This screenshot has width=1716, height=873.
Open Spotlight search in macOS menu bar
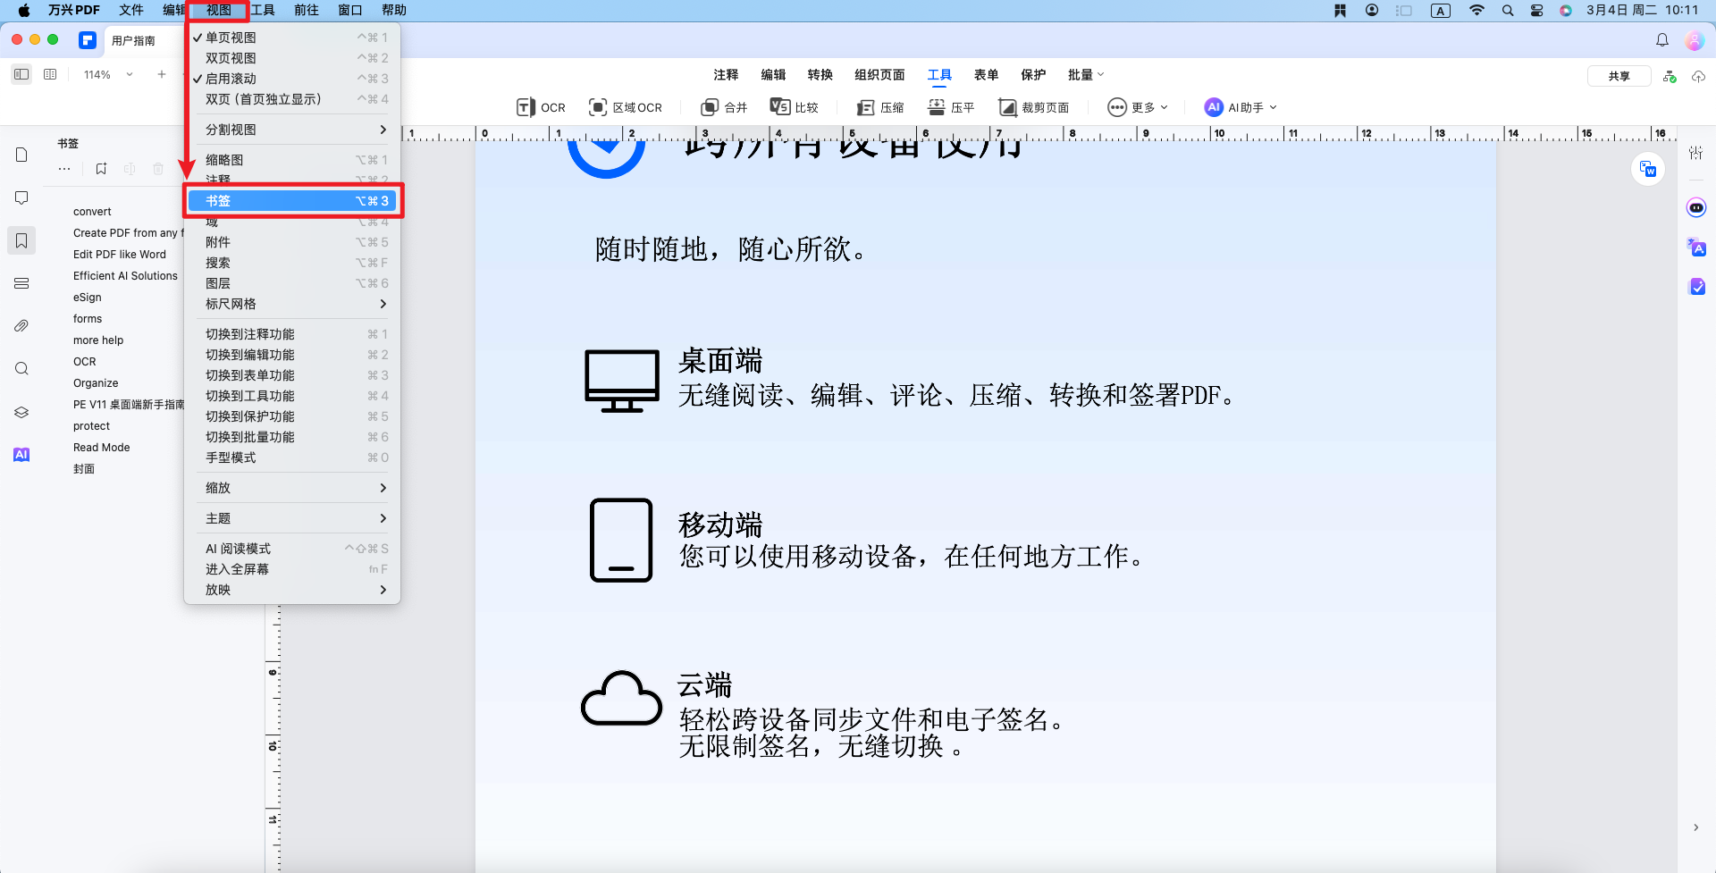(x=1508, y=11)
